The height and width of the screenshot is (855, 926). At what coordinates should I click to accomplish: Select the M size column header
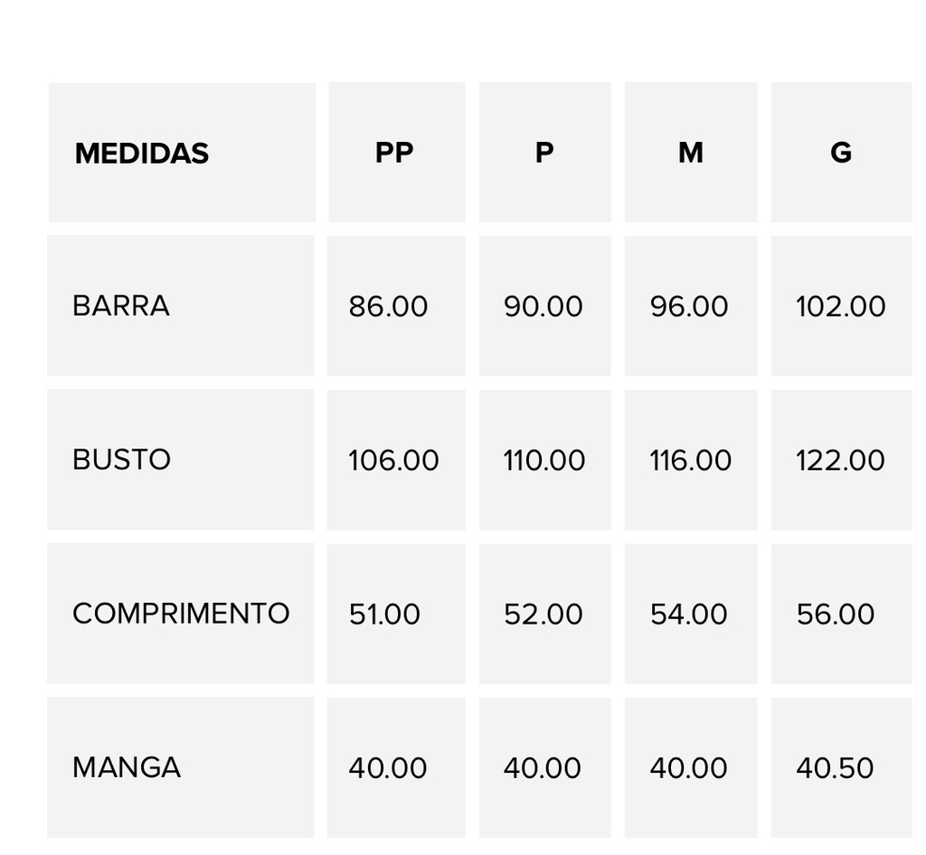pos(691,153)
